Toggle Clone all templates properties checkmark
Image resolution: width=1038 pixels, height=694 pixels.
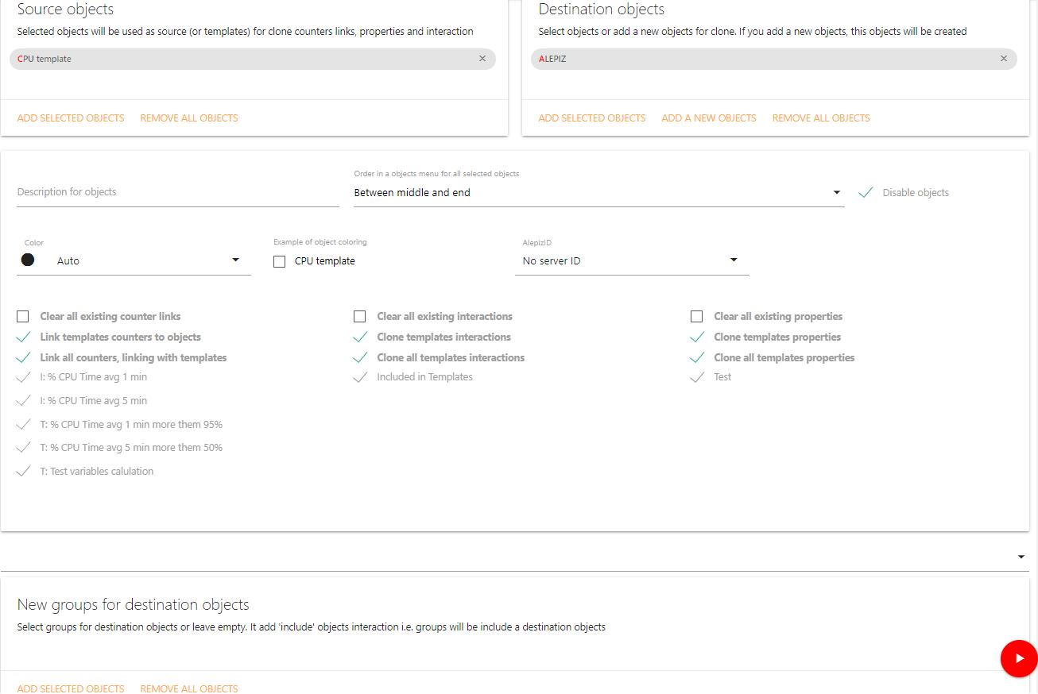[697, 358]
